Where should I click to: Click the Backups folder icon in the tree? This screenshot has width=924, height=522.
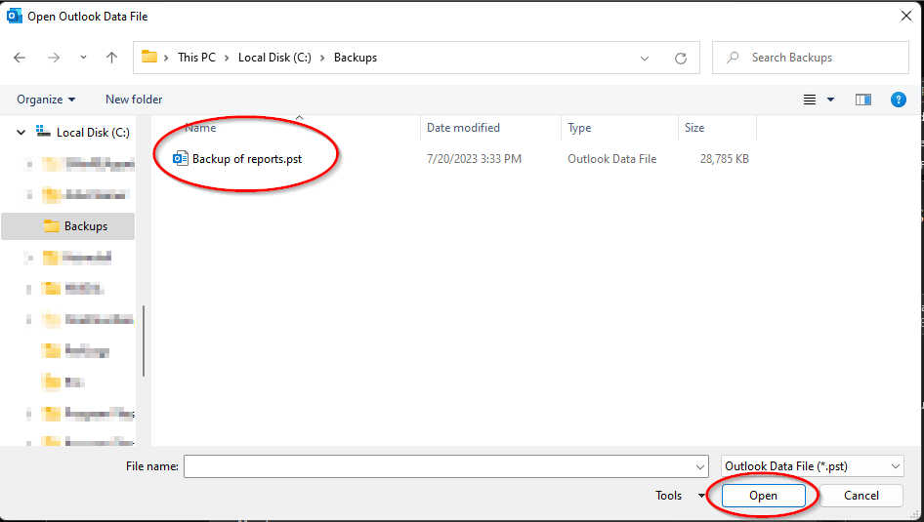[52, 226]
